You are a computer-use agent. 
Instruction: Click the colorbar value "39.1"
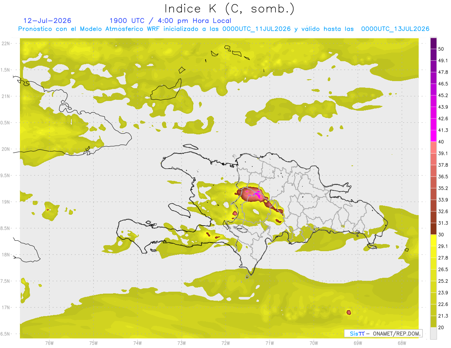(x=443, y=154)
